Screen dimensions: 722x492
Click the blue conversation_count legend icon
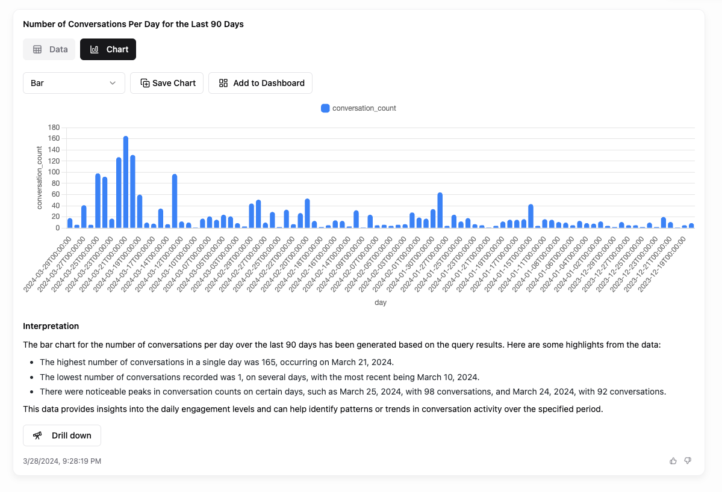coord(324,108)
